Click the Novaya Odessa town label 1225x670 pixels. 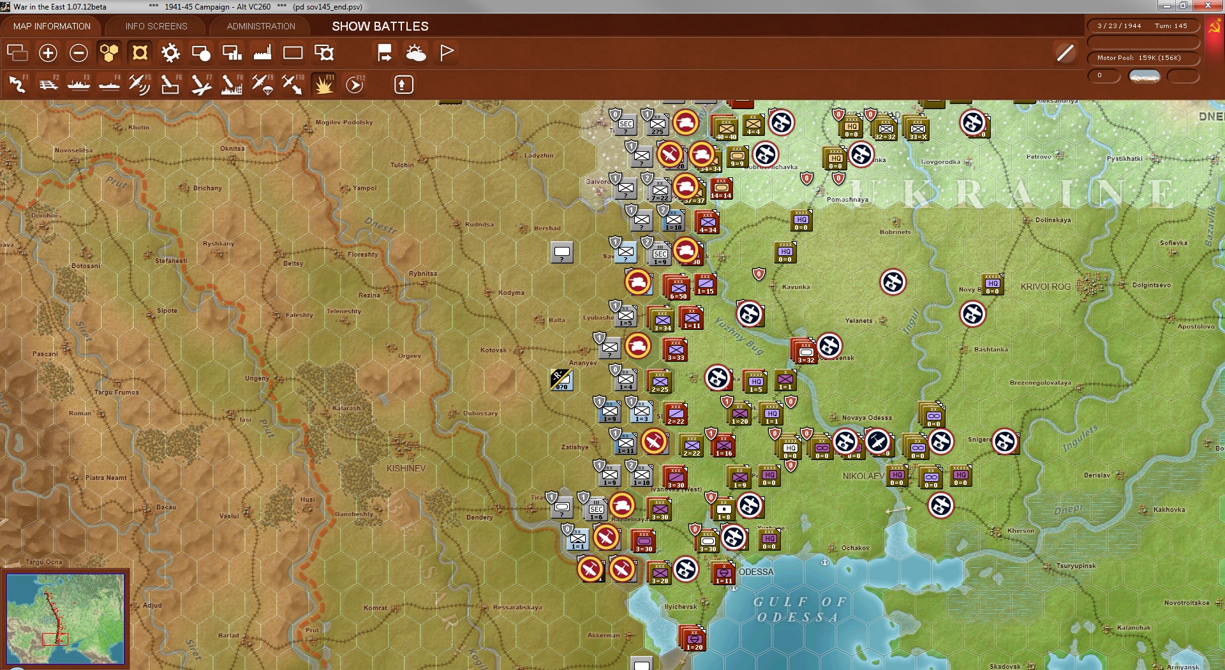click(866, 418)
